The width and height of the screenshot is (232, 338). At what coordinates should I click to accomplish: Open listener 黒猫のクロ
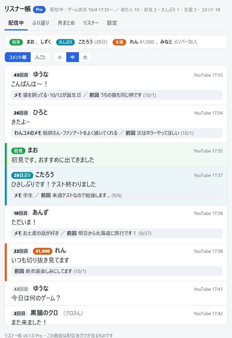(x=44, y=313)
